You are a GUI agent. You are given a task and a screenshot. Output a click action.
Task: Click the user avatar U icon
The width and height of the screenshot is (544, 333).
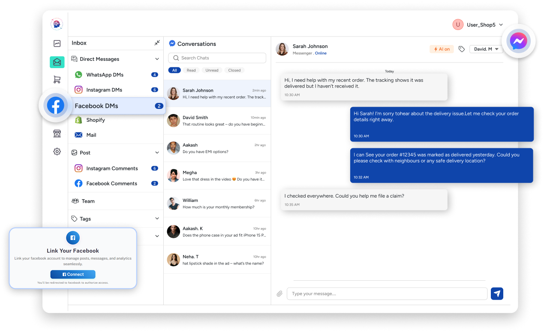tap(458, 25)
